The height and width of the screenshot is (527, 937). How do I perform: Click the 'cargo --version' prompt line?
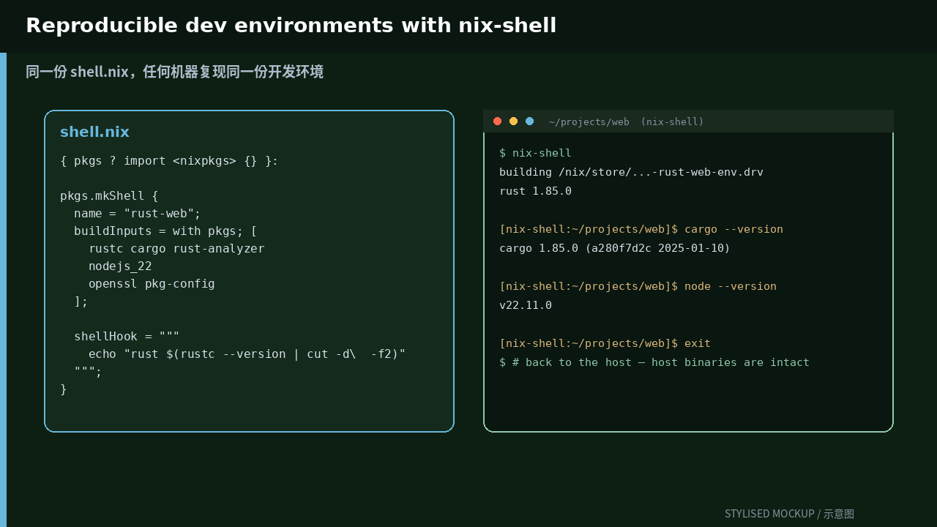[641, 229]
